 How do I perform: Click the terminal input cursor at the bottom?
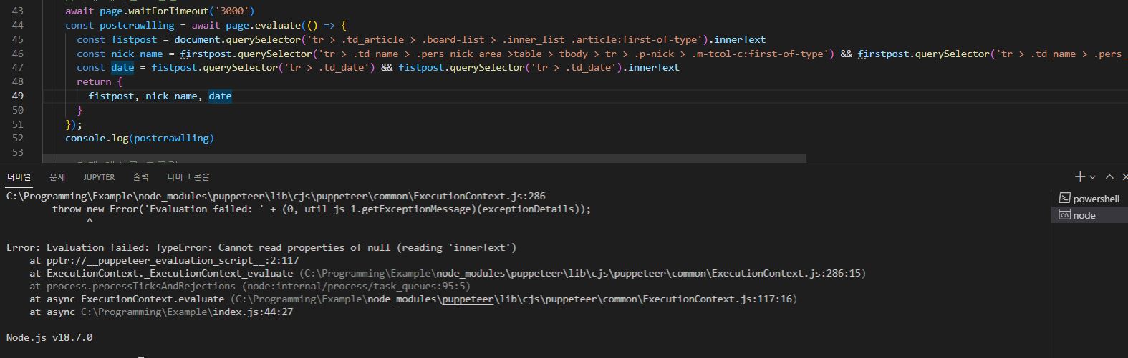pos(141,356)
